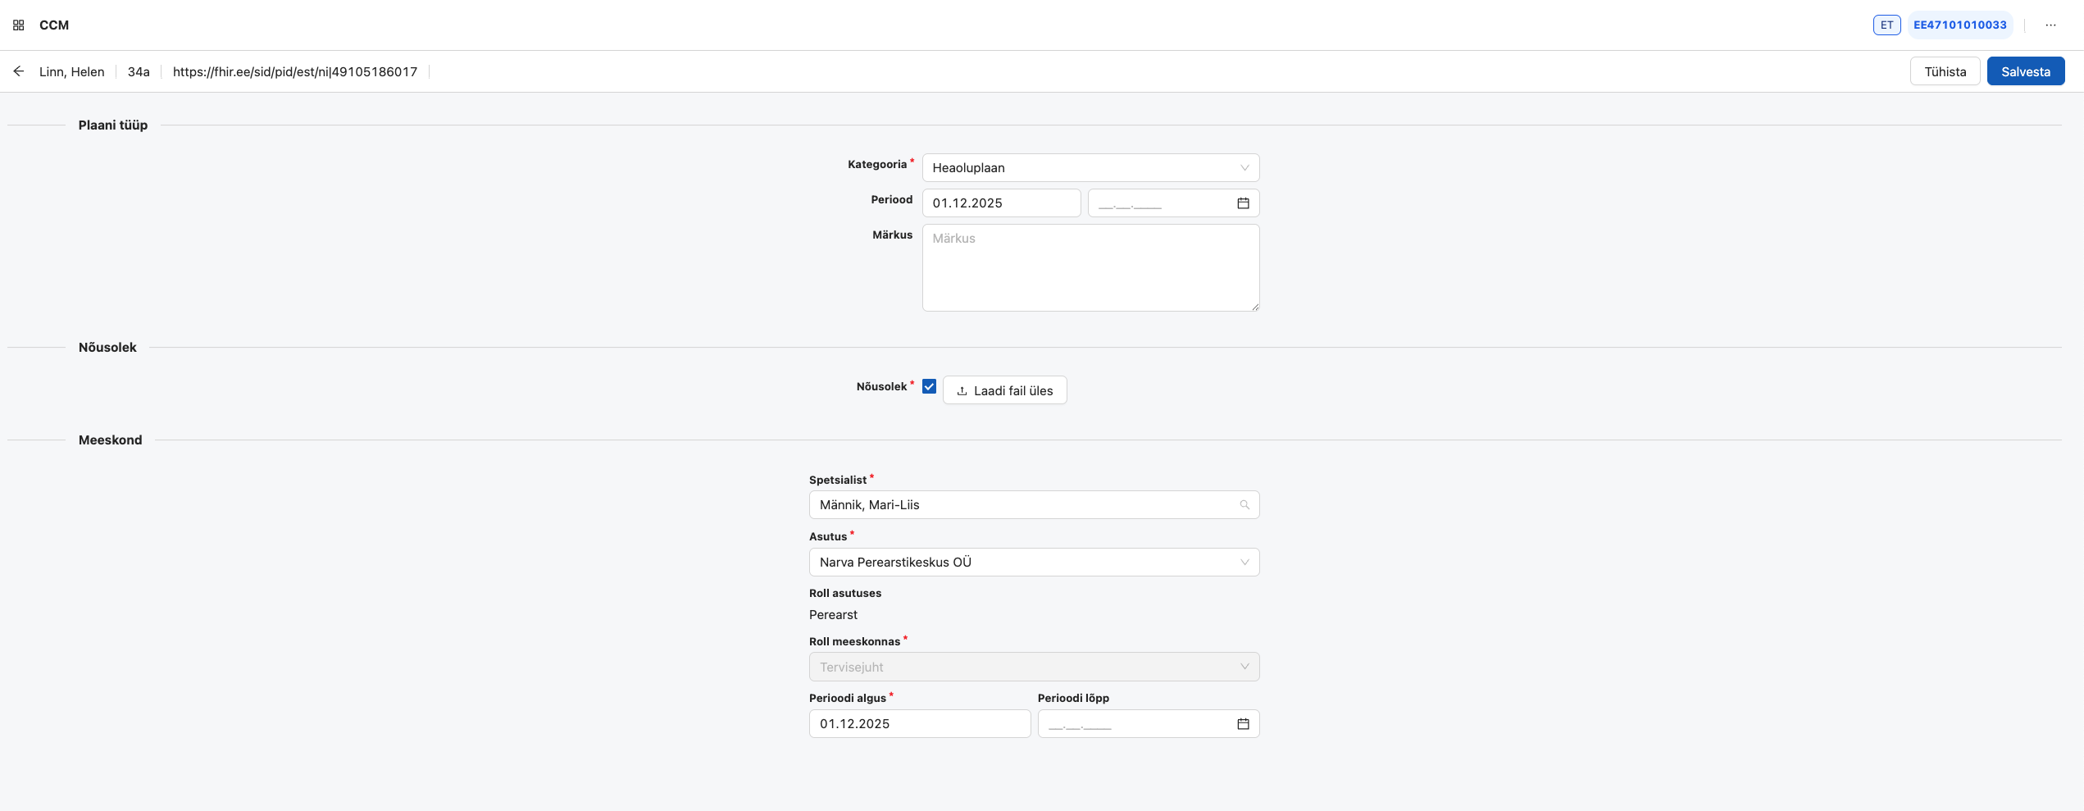This screenshot has height=811, width=2084.
Task: Click the Salvesta button
Action: pos(2026,71)
